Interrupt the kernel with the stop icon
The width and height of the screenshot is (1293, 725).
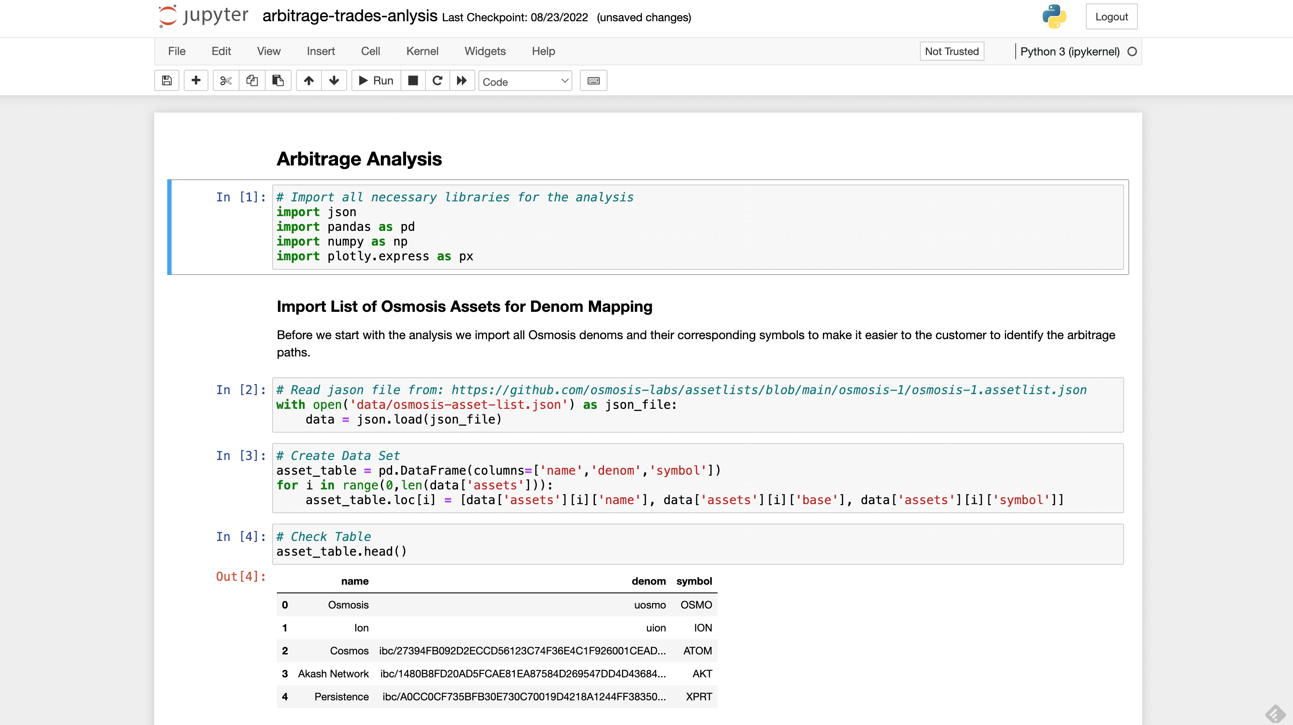[x=413, y=80]
